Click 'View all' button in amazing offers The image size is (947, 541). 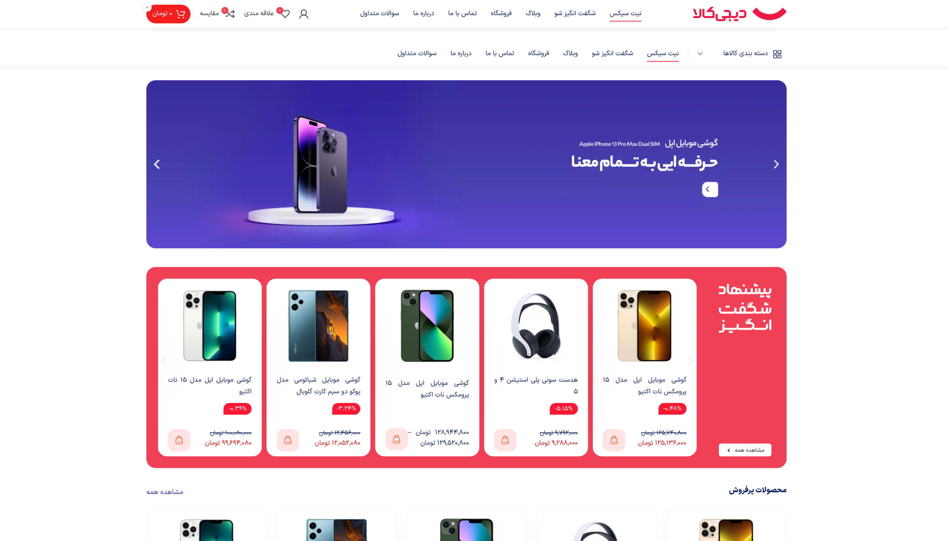745,450
